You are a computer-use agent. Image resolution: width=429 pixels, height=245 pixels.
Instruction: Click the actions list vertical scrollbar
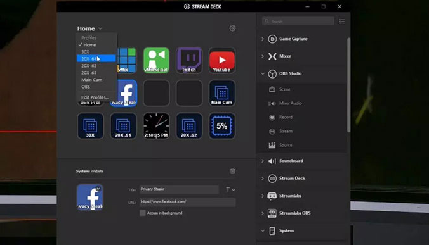[348, 85]
